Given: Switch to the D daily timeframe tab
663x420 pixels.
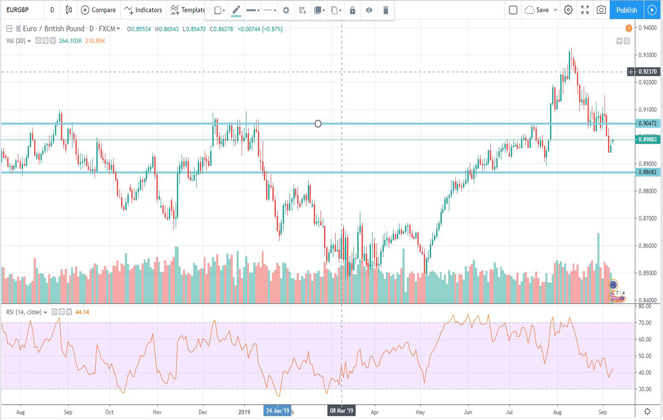Looking at the screenshot, I should tap(52, 9).
